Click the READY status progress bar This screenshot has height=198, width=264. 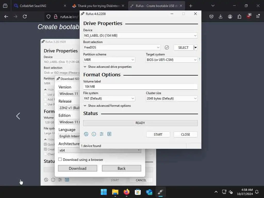click(141, 123)
